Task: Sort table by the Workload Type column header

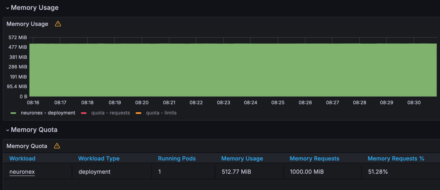Action: coord(99,158)
